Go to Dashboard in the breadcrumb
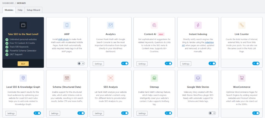Screen dimensions: 265x118 pyautogui.click(x=9, y=3)
